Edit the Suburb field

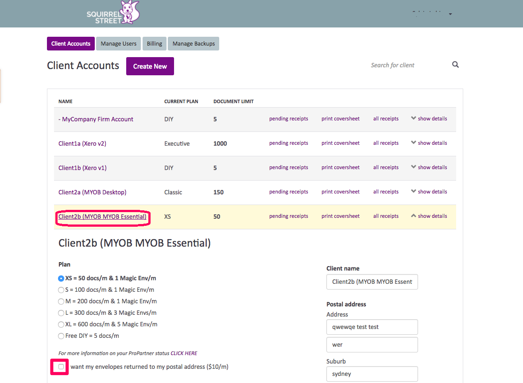(x=372, y=374)
